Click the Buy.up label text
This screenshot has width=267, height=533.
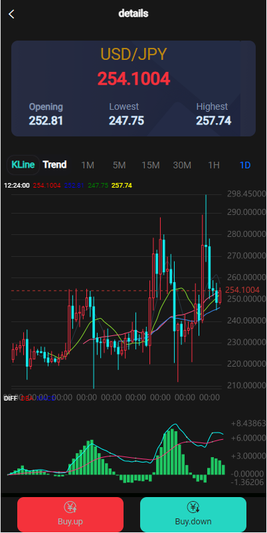(70, 522)
